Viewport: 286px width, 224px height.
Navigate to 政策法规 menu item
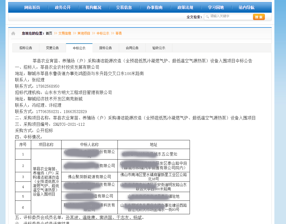pyautogui.click(x=185, y=7)
